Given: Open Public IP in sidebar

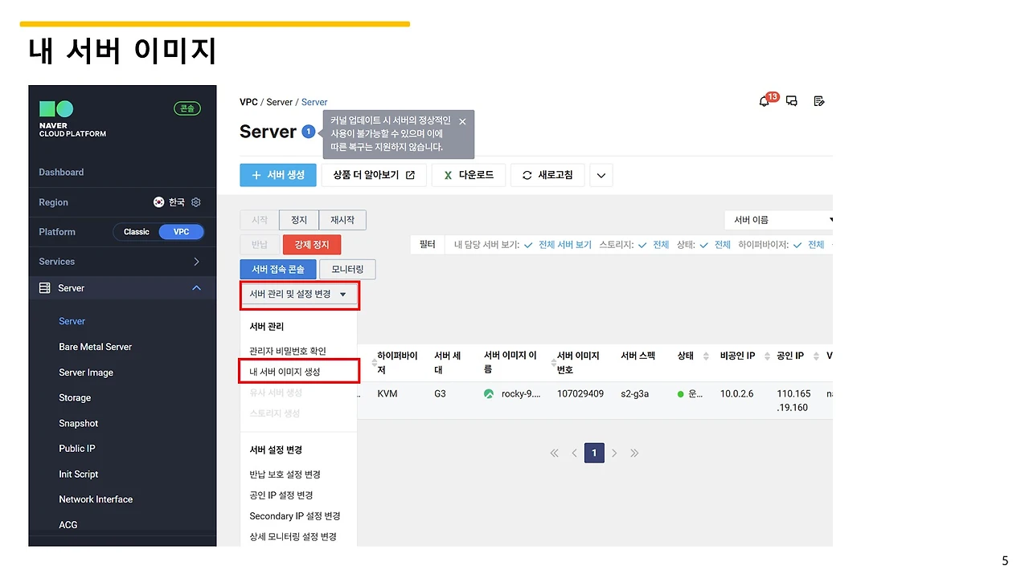Looking at the screenshot, I should [77, 449].
